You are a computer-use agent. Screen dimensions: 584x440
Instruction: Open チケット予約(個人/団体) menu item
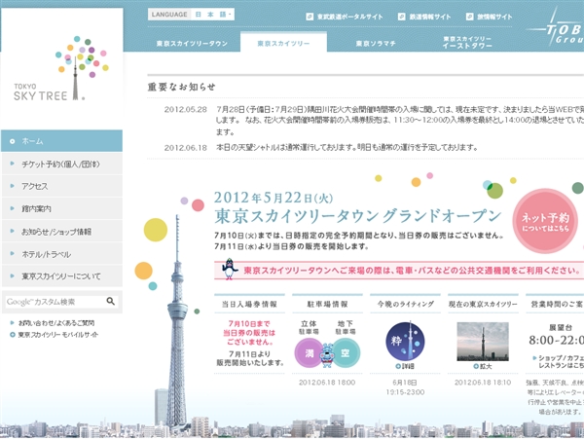point(62,164)
